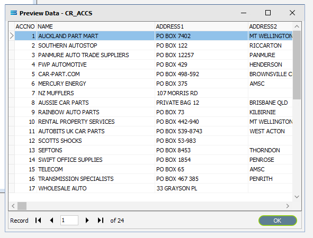This screenshot has height=238, width=313.
Task: Click the record number input field
Action: tap(69, 220)
